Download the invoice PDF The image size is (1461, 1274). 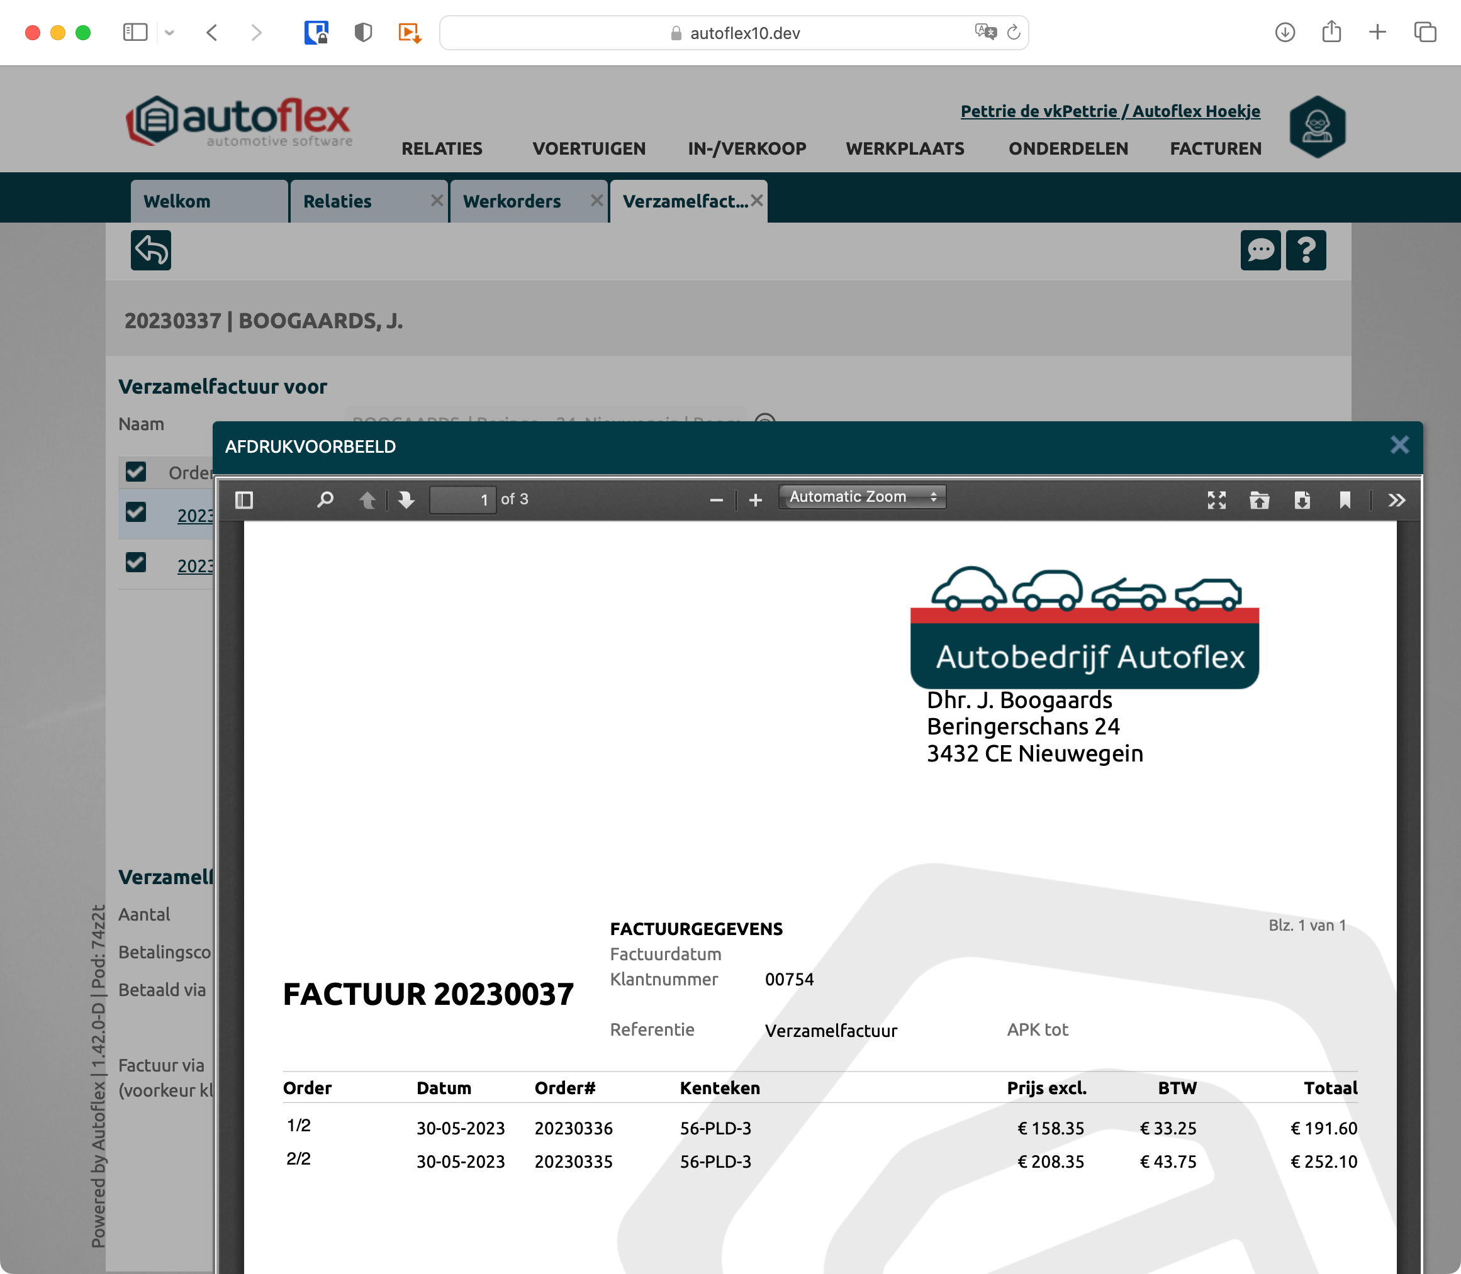pos(1302,501)
